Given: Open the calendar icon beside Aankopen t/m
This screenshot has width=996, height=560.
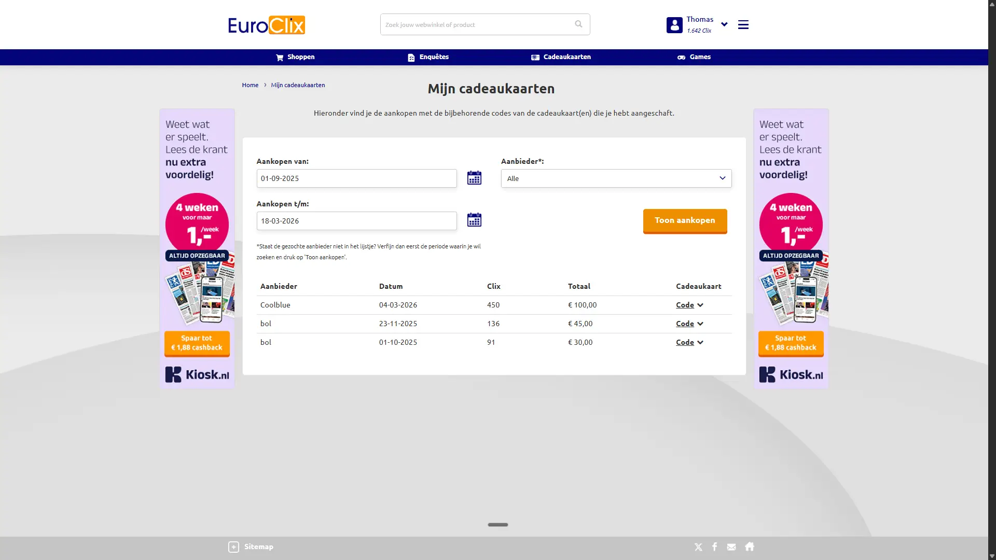Looking at the screenshot, I should pyautogui.click(x=474, y=220).
